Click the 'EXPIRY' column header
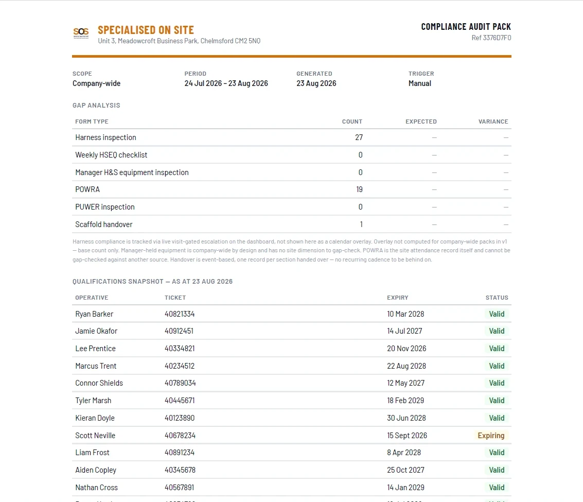The width and height of the screenshot is (583, 502). 397,298
